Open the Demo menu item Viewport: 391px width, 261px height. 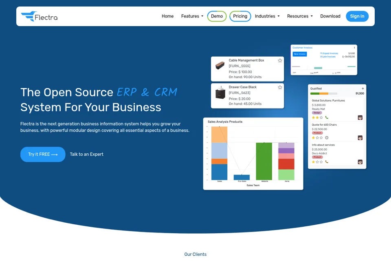(217, 16)
